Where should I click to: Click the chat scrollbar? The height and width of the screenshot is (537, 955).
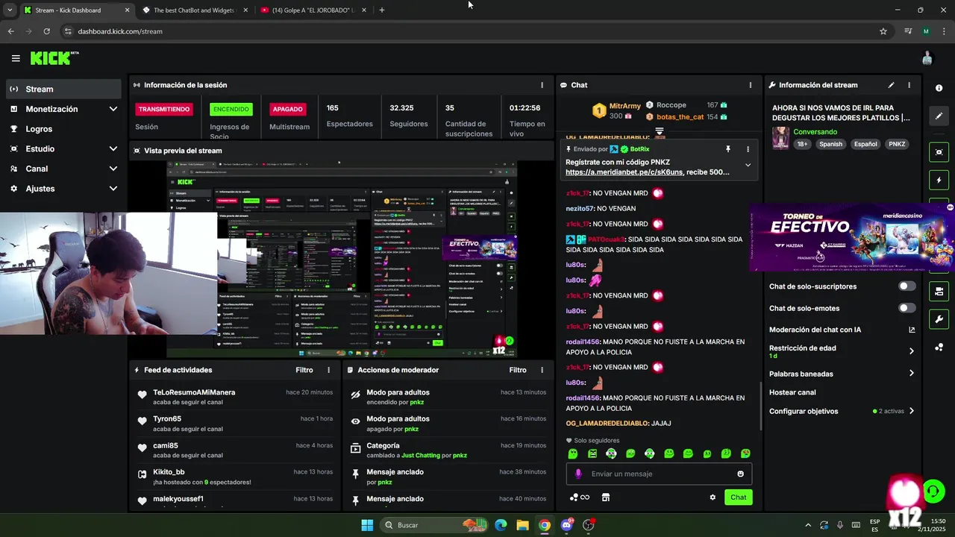pyautogui.click(x=760, y=406)
